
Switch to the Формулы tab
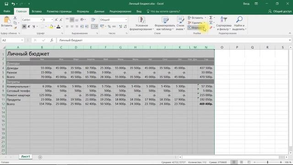tap(83, 11)
